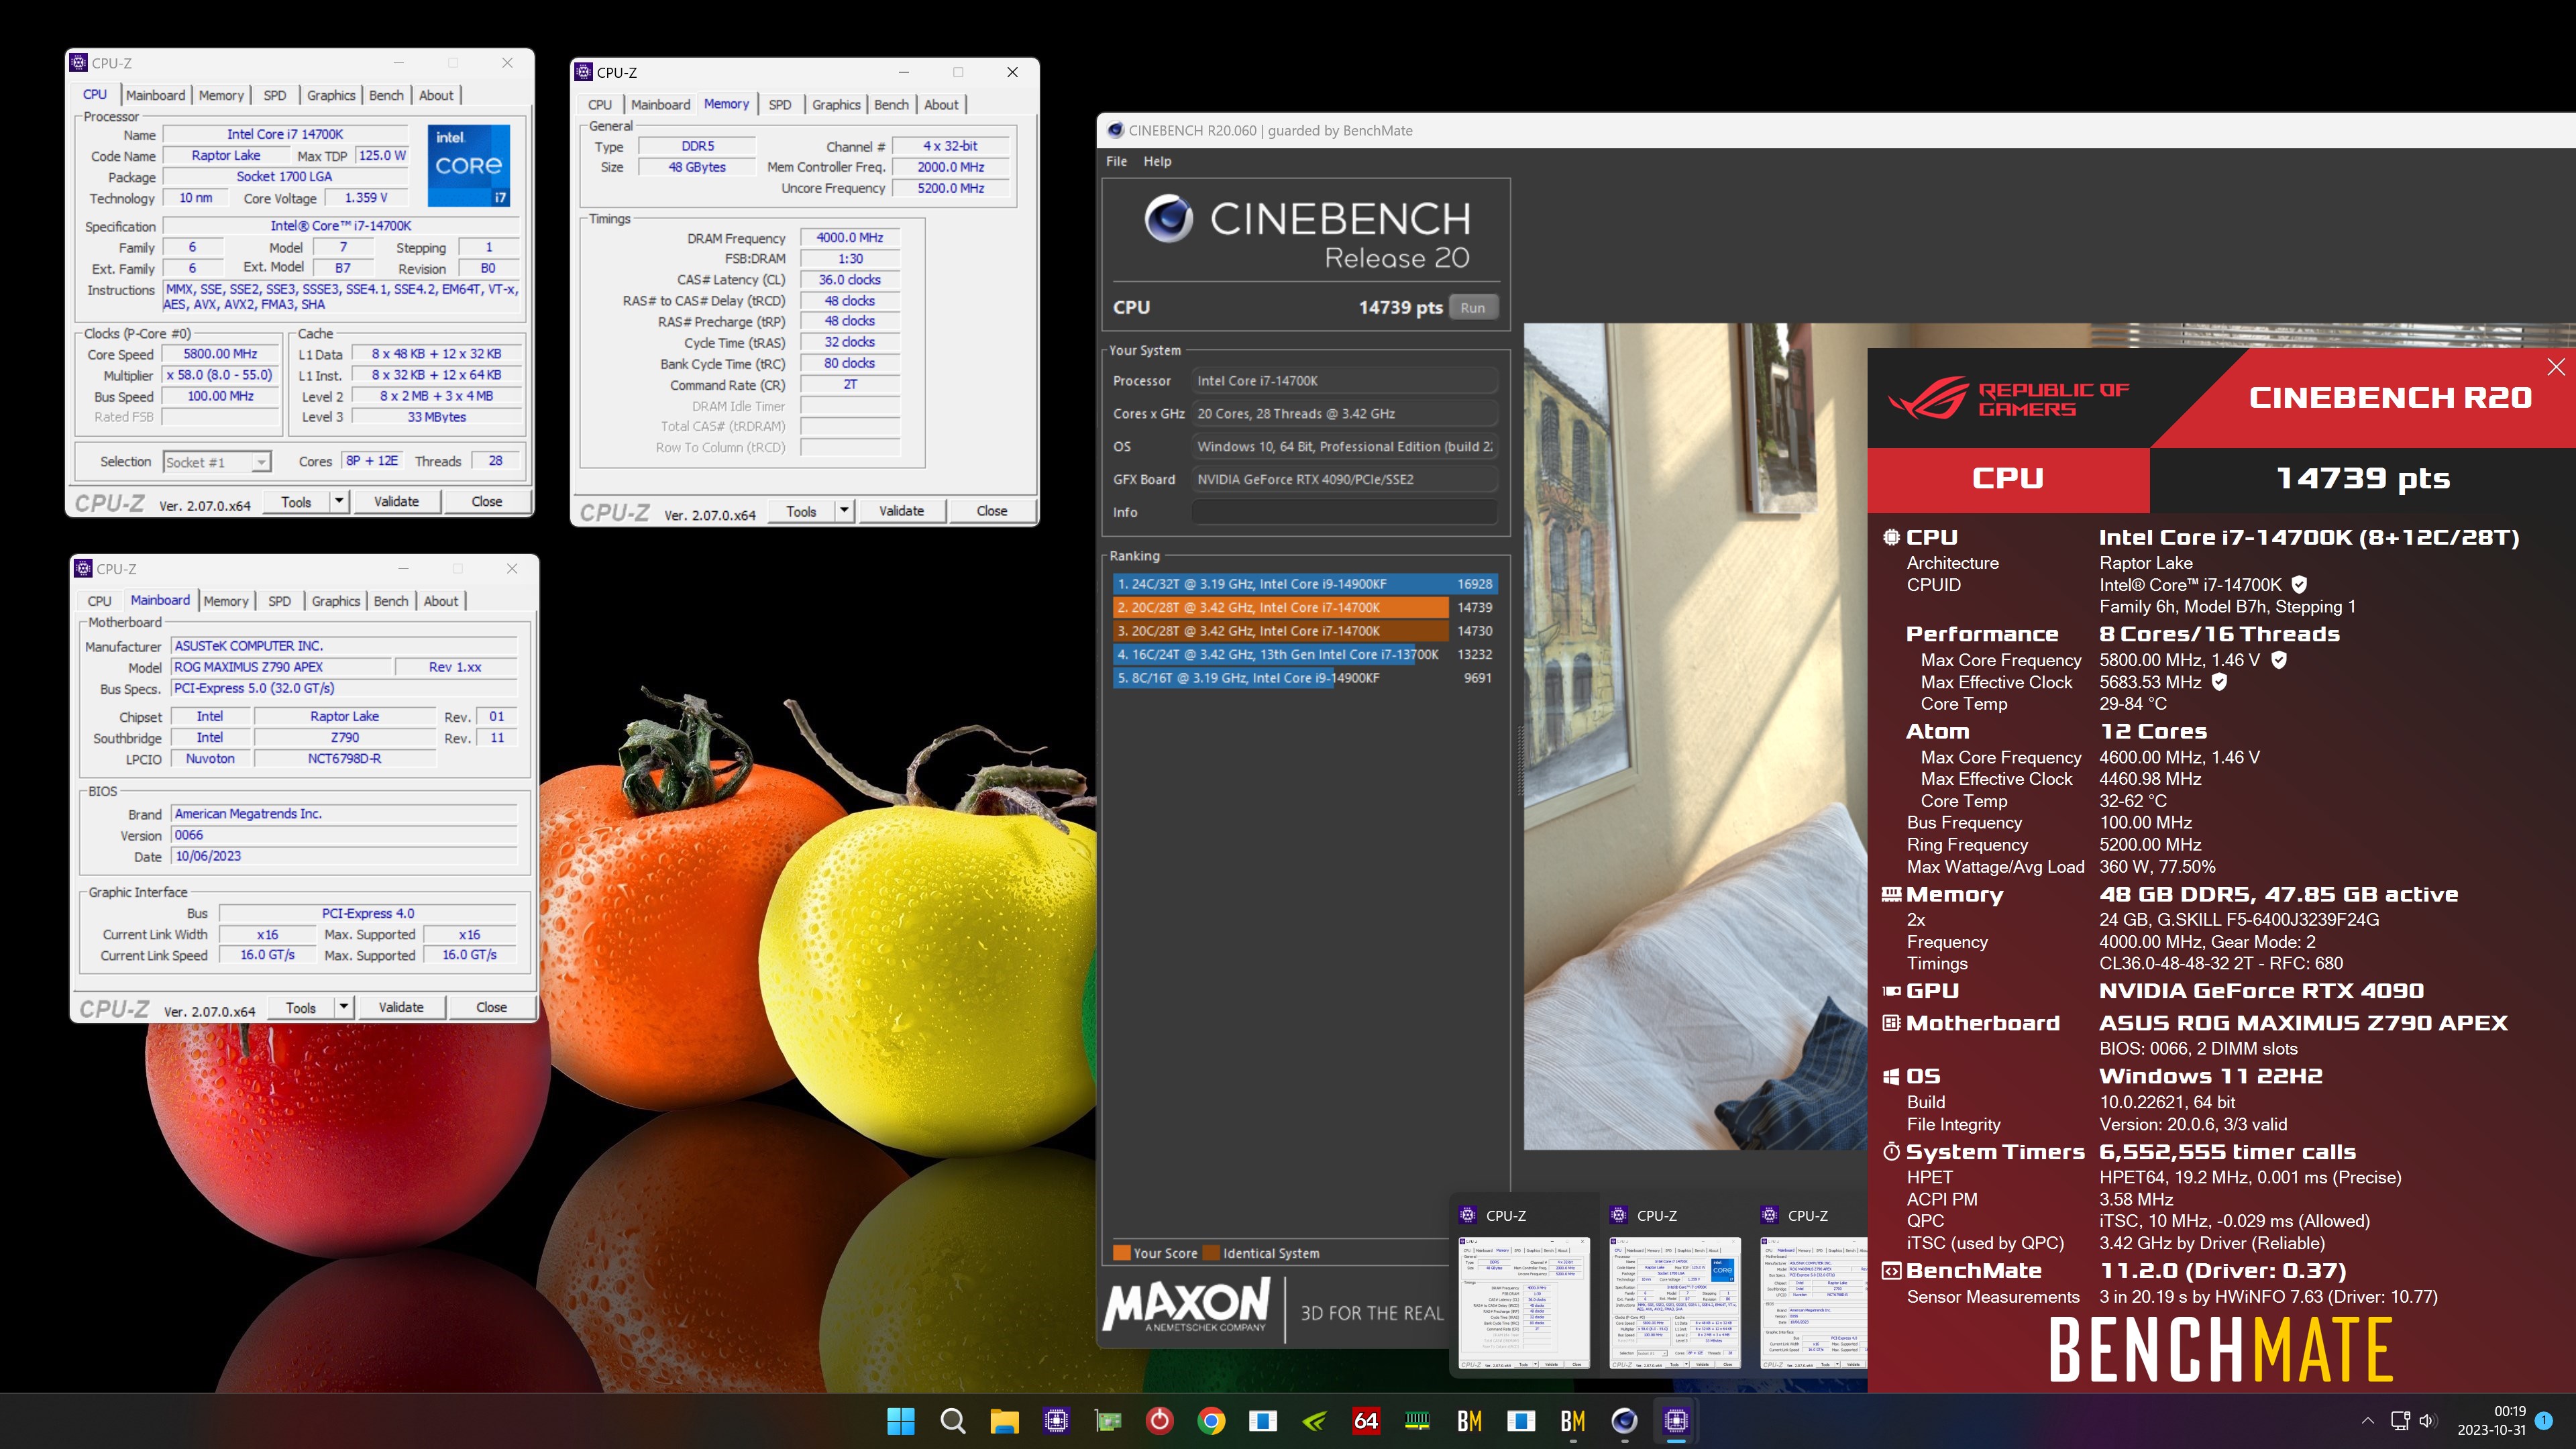Open the NVIDIA green logo taskbar icon
Viewport: 2576px width, 1449px height.
1315,1420
